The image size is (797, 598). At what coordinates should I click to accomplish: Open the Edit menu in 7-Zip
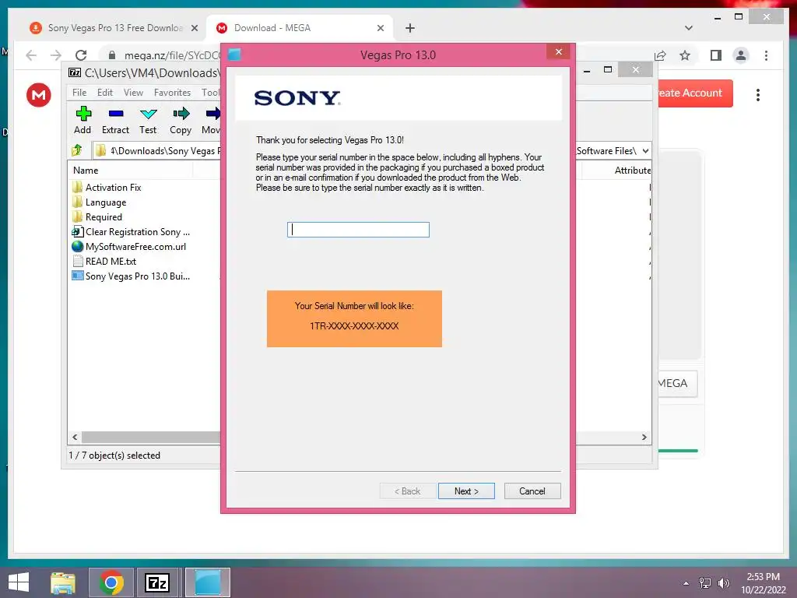(105, 93)
